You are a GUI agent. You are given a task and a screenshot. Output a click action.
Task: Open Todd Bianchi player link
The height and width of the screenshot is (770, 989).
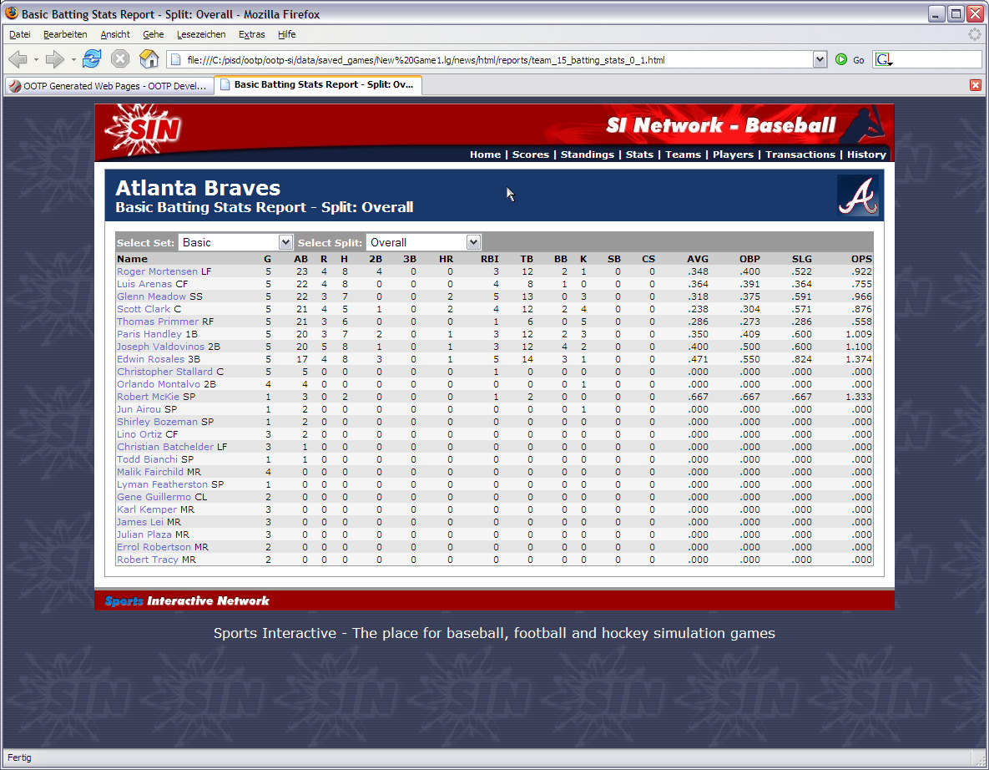(x=147, y=459)
